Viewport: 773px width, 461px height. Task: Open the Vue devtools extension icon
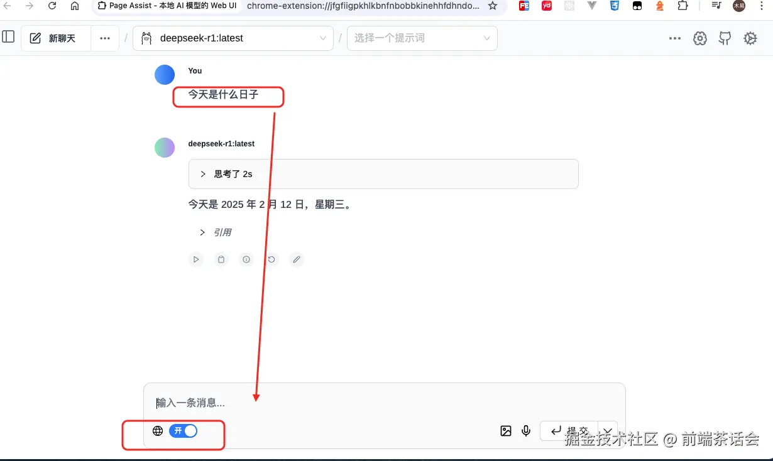click(x=592, y=6)
